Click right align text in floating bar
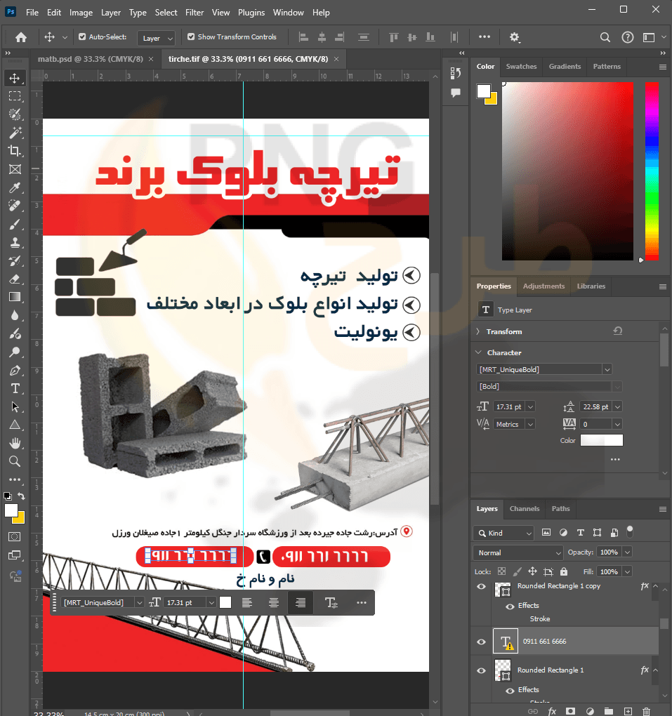Screen dimensions: 672x716 pos(301,603)
